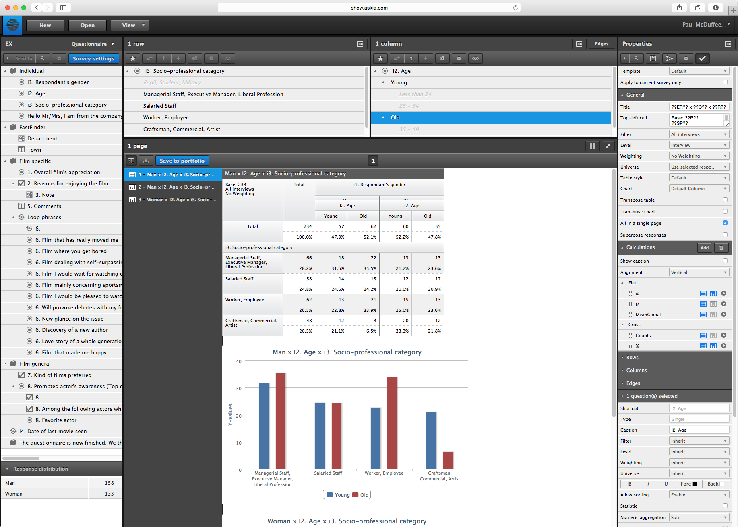738x527 pixels.
Task: Click the star icon in the column toolbar
Action: [380, 58]
